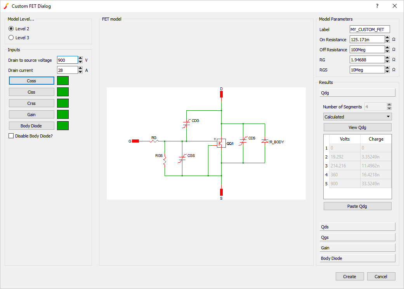Select the RG resistor symbol in the schematic

(x=154, y=141)
